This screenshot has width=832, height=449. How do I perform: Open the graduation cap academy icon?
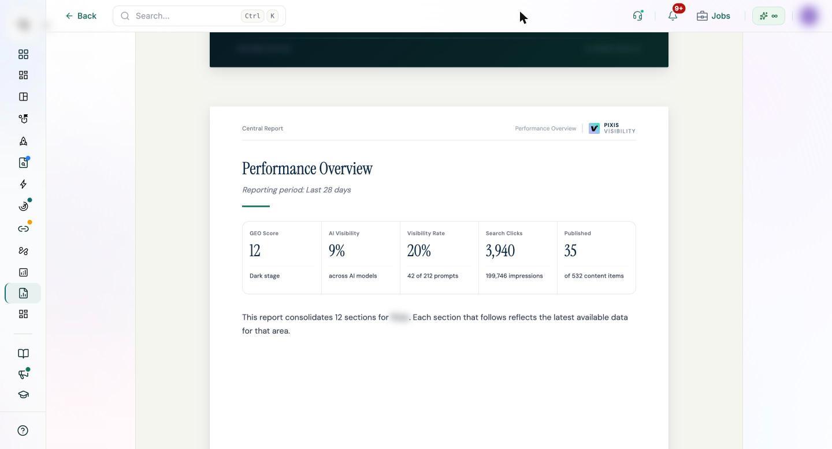23,395
